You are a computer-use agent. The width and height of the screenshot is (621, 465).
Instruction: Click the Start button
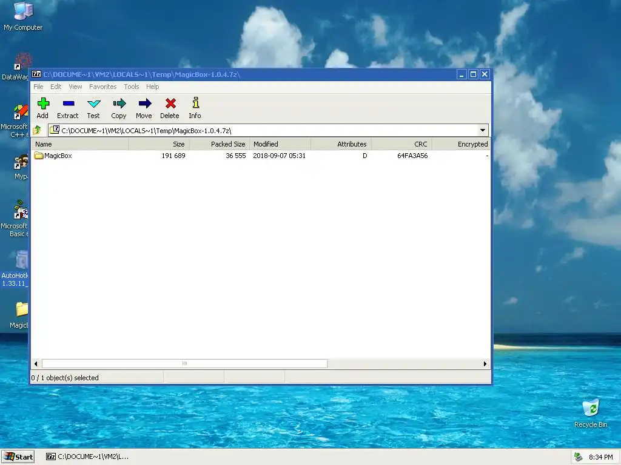click(18, 457)
